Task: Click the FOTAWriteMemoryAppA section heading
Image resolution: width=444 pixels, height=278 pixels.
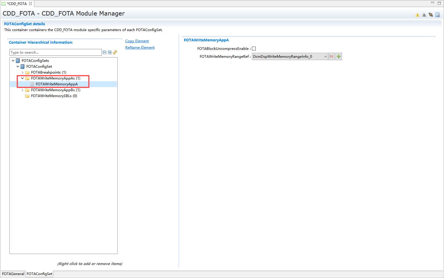Action: coord(206,40)
